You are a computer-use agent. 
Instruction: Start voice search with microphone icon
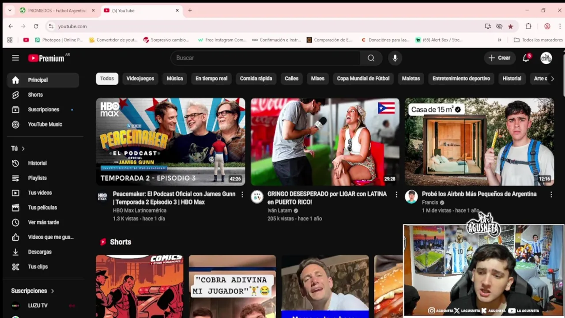pyautogui.click(x=395, y=58)
